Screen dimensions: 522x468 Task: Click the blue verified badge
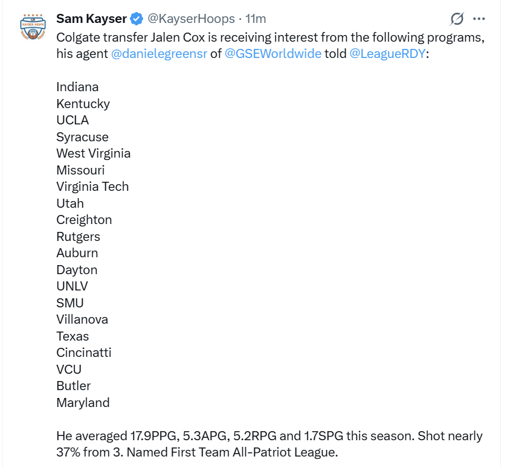point(137,19)
